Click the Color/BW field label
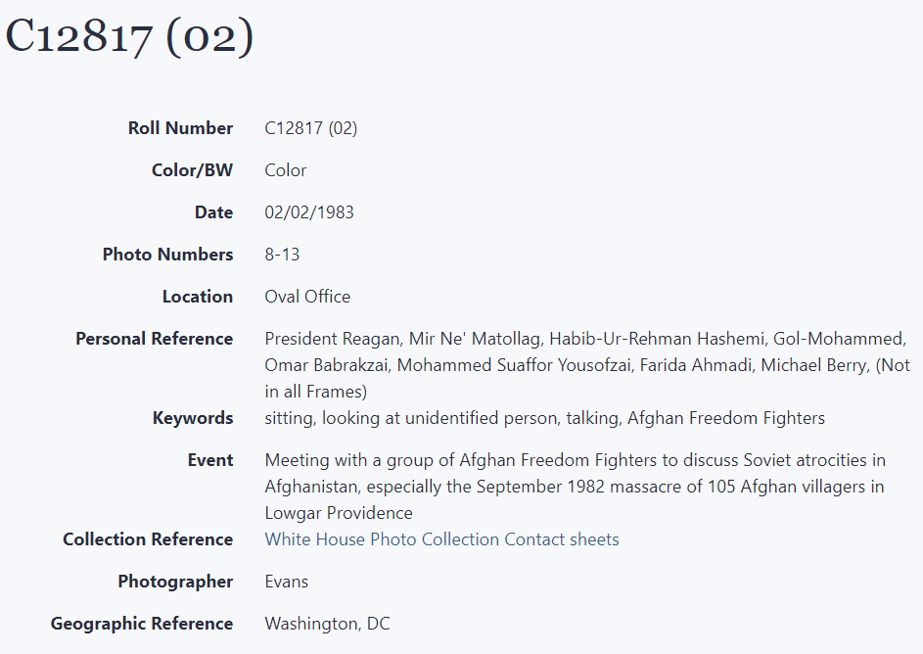The height and width of the screenshot is (654, 923). (192, 170)
